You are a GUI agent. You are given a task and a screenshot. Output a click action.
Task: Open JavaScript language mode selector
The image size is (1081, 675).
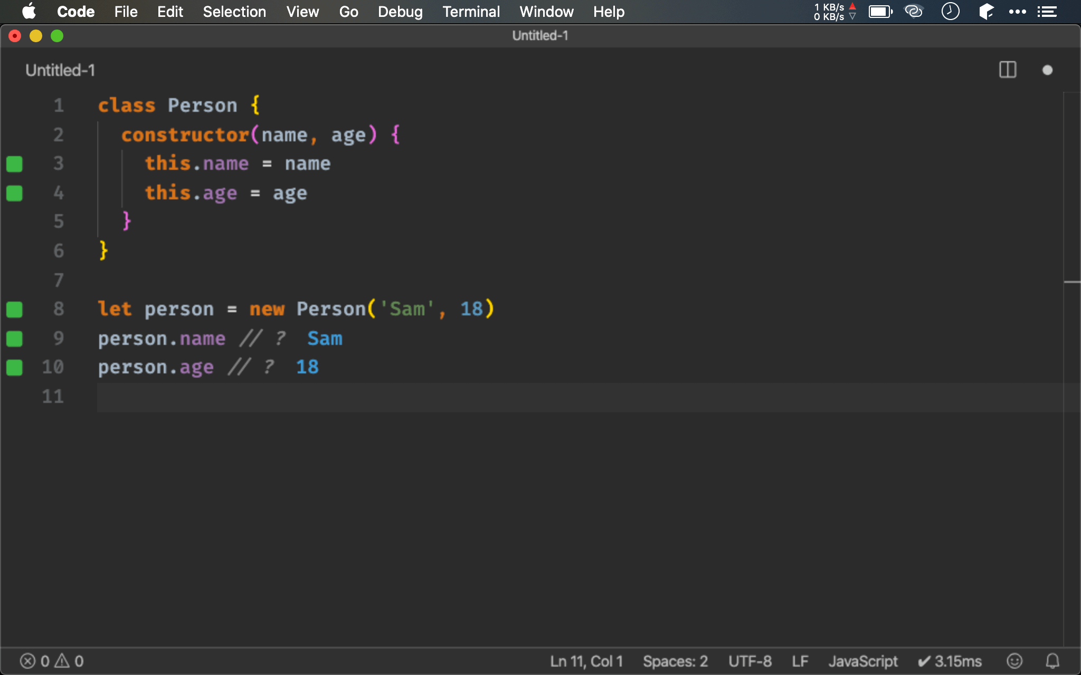[x=862, y=661]
